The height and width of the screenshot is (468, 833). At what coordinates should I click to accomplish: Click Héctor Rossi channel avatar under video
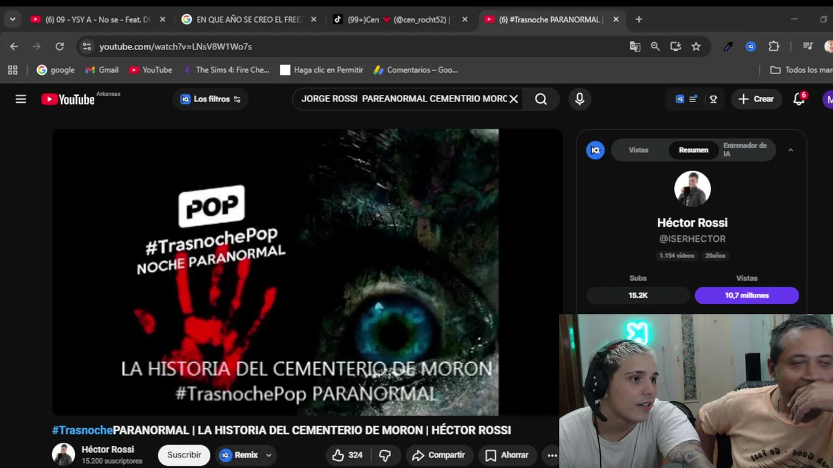[63, 454]
